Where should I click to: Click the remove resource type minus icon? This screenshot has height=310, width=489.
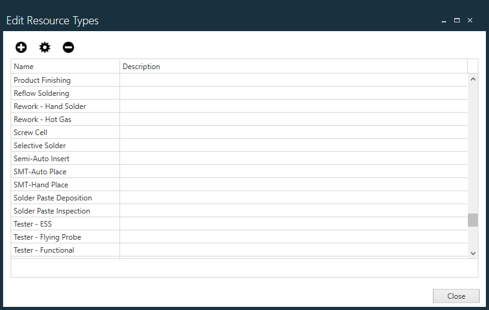[x=68, y=47]
